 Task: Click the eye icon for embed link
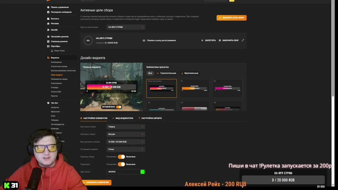point(144,40)
